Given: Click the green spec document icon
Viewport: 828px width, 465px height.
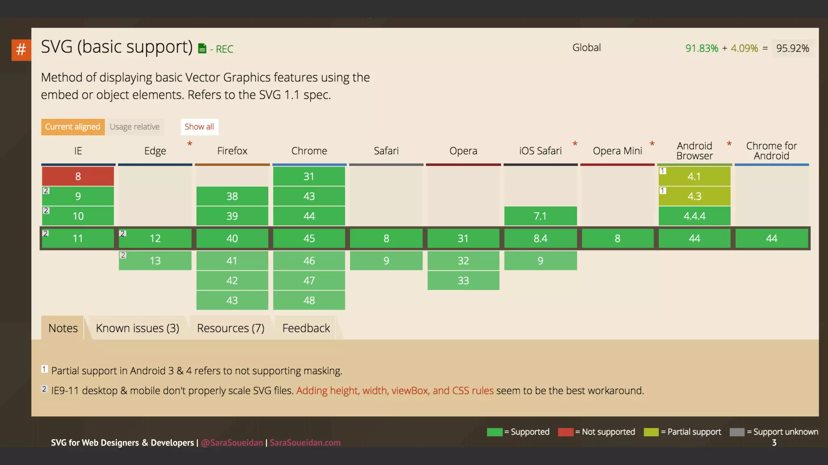Looking at the screenshot, I should (202, 49).
